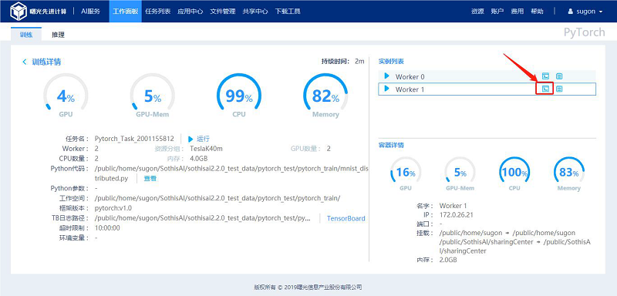Image resolution: width=617 pixels, height=296 pixels.
Task: Open 下载工具 in the navigation bar
Action: tap(288, 12)
